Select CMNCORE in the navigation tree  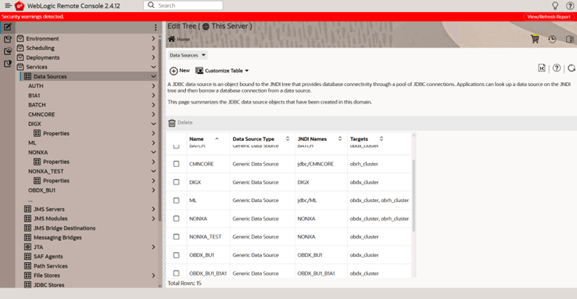tap(42, 115)
